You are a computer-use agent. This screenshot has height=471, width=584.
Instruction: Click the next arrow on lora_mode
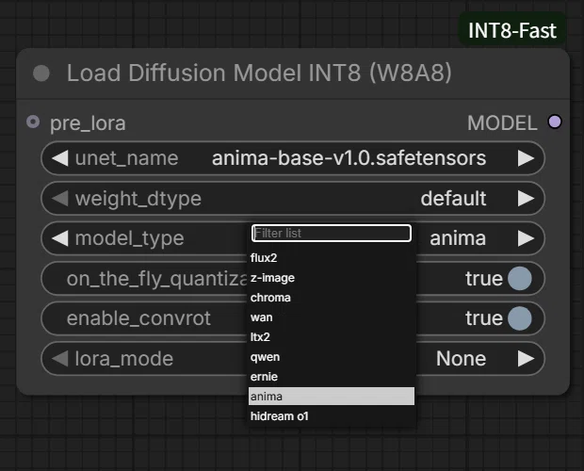point(526,359)
